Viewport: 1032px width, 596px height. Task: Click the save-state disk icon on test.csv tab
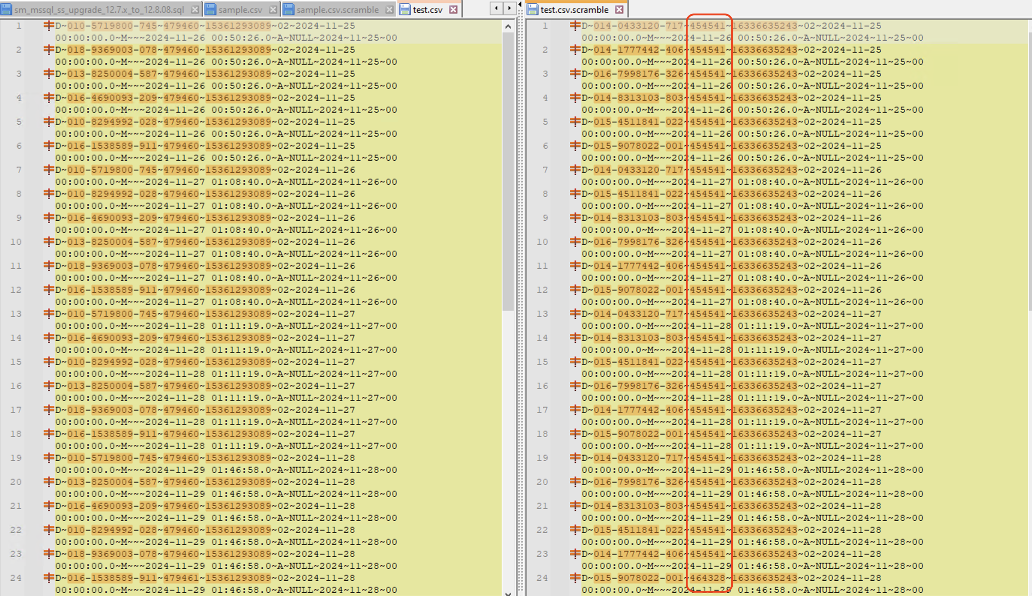click(x=404, y=9)
